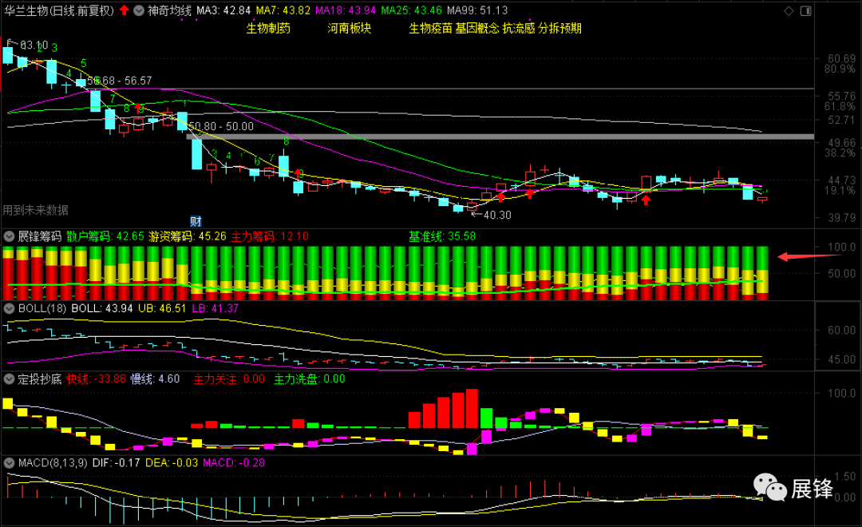Click the 游资筹码: 45.26 readout
The image size is (862, 527).
[188, 236]
